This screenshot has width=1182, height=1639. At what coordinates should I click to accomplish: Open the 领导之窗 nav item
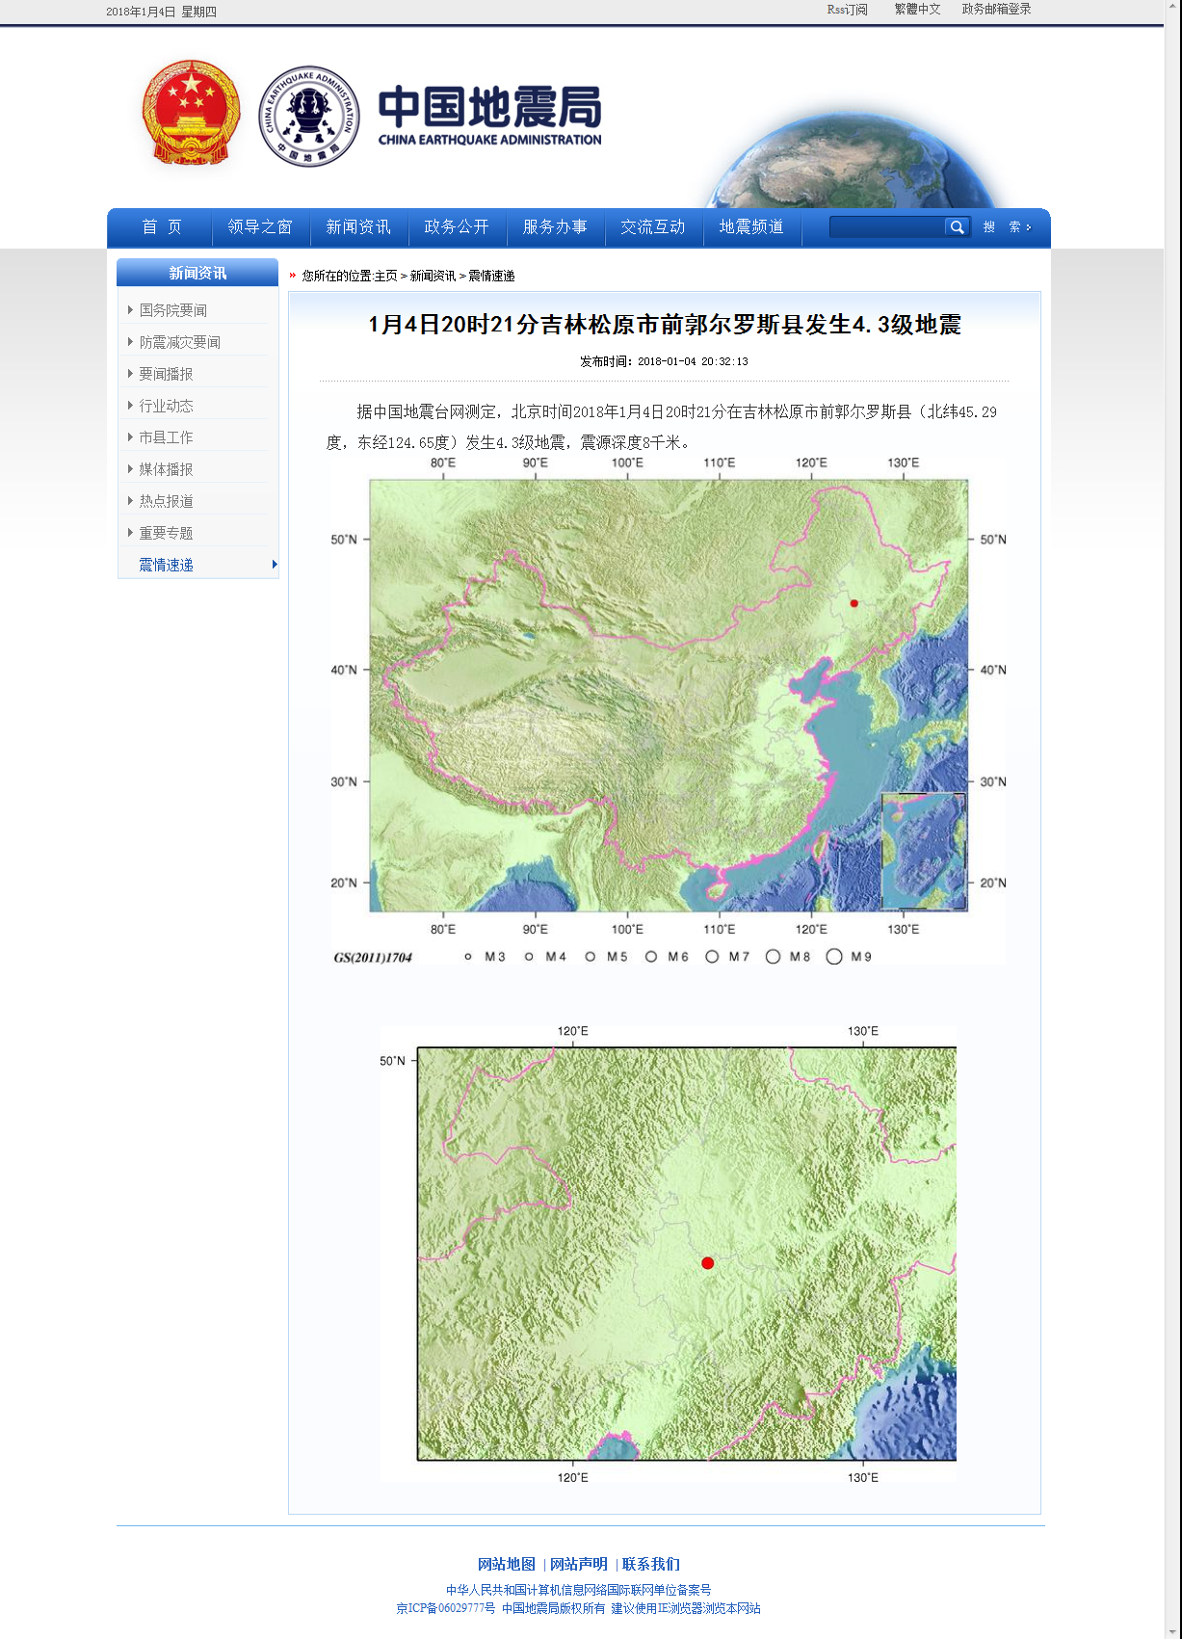[260, 227]
